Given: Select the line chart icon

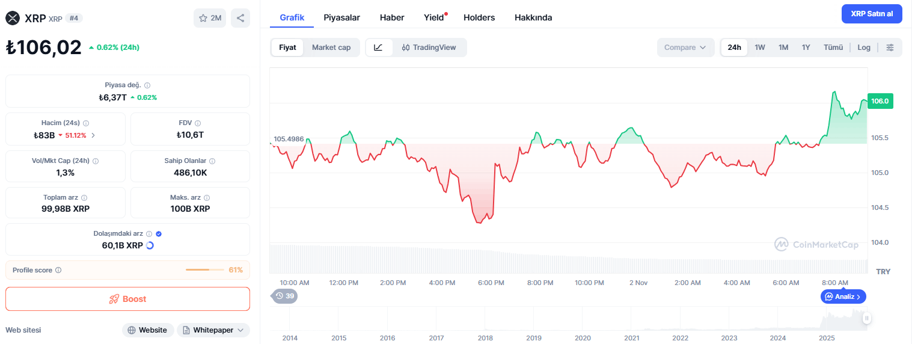Looking at the screenshot, I should pos(379,48).
